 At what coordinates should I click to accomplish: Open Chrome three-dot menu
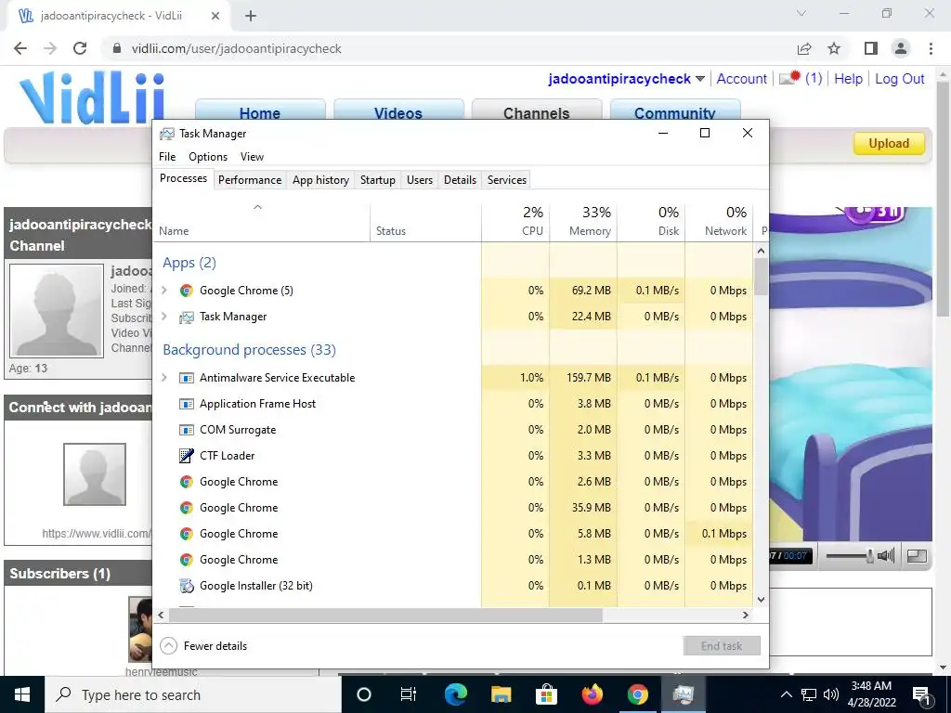pos(931,48)
